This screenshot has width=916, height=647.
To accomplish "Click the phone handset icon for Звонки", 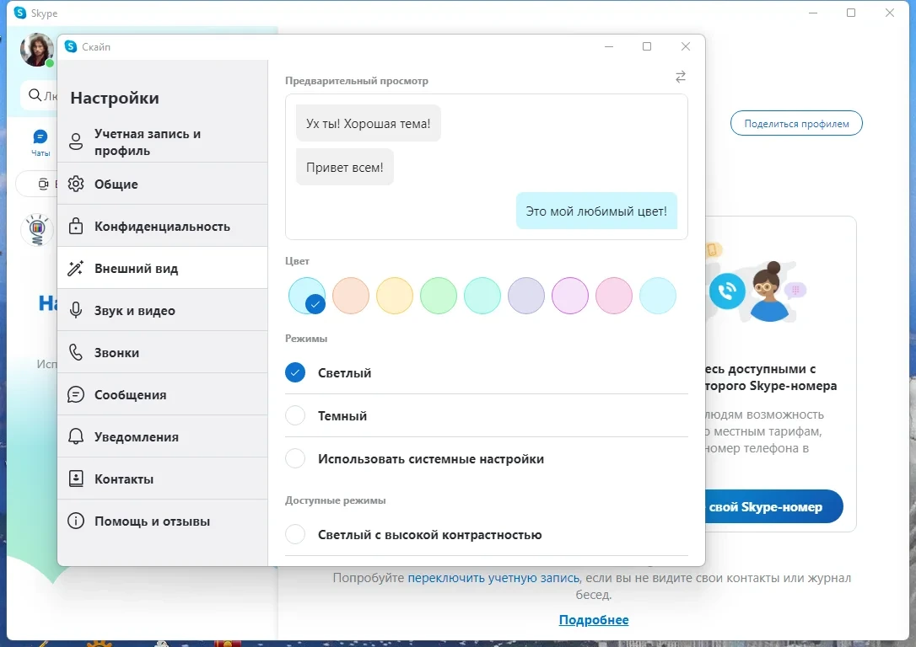I will 76,352.
